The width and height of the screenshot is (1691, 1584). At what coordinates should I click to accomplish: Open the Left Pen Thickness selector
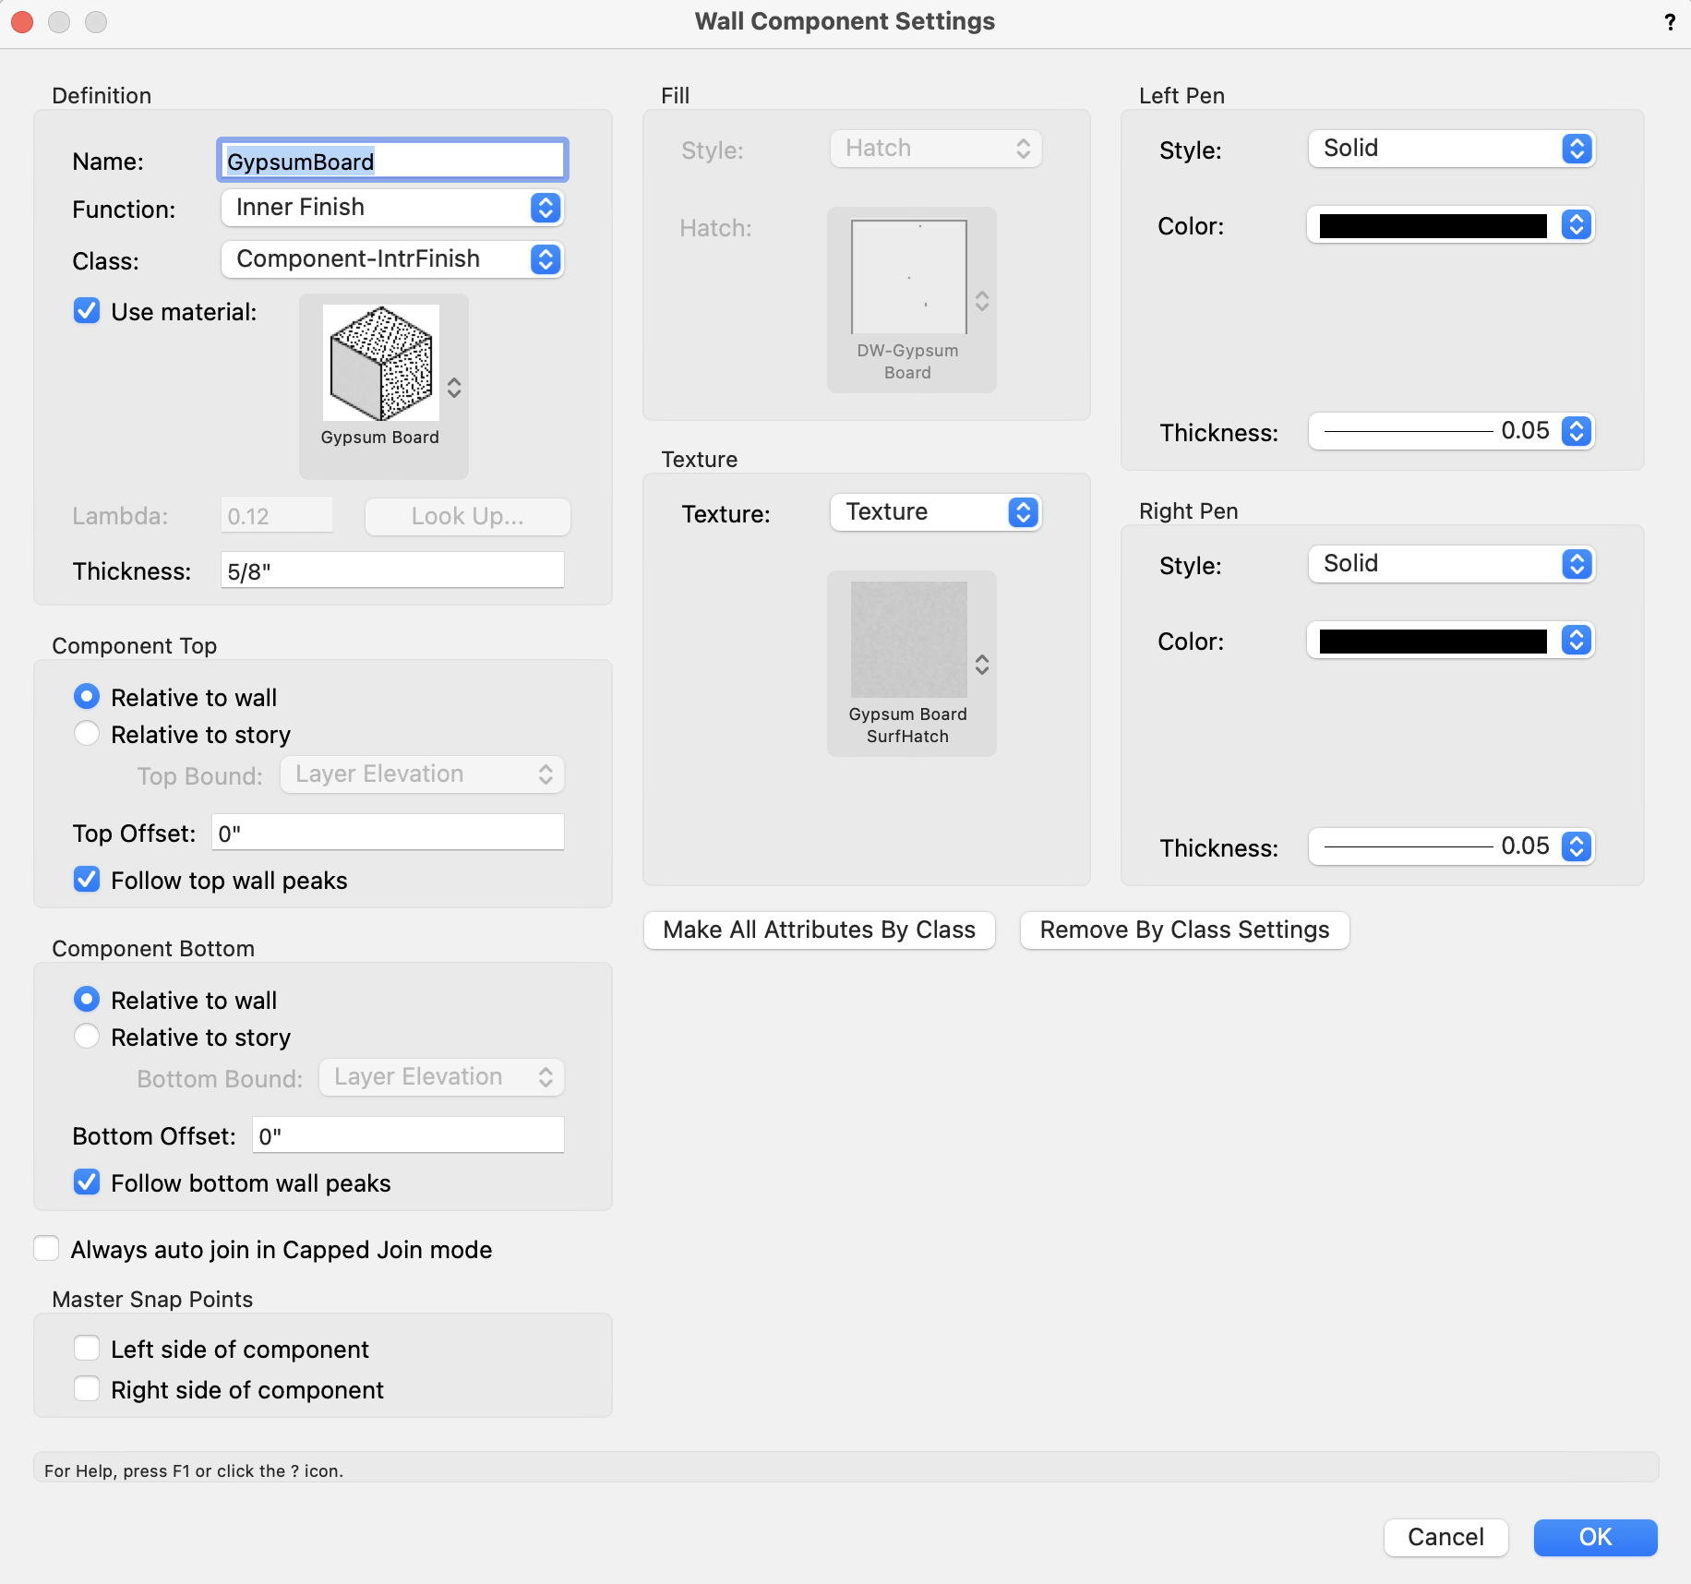pos(1450,431)
